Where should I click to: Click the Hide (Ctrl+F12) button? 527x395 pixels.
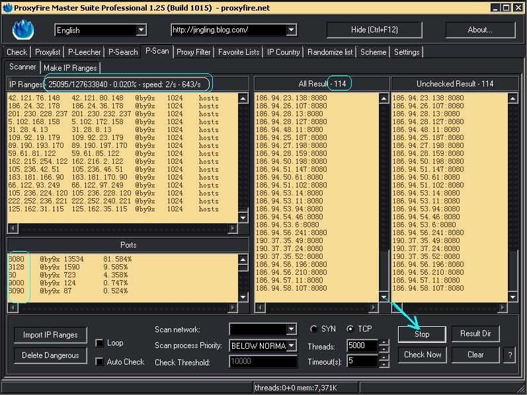[x=374, y=30]
